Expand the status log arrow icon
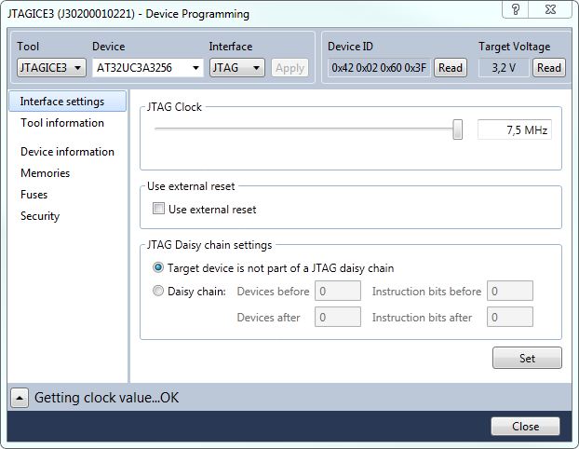579x449 pixels. [20, 398]
